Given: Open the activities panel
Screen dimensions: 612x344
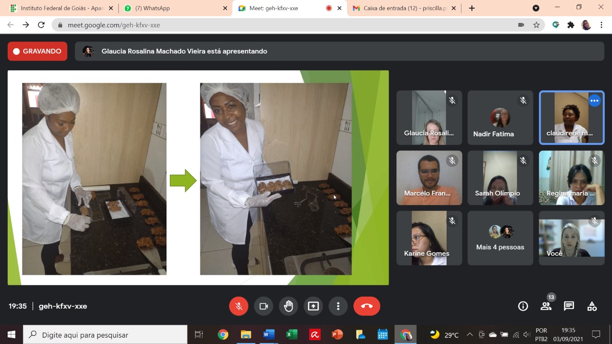Looking at the screenshot, I should point(592,306).
